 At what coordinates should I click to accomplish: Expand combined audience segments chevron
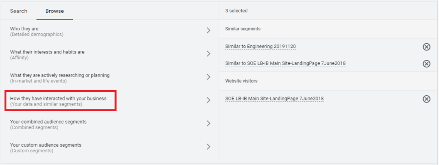pyautogui.click(x=208, y=124)
